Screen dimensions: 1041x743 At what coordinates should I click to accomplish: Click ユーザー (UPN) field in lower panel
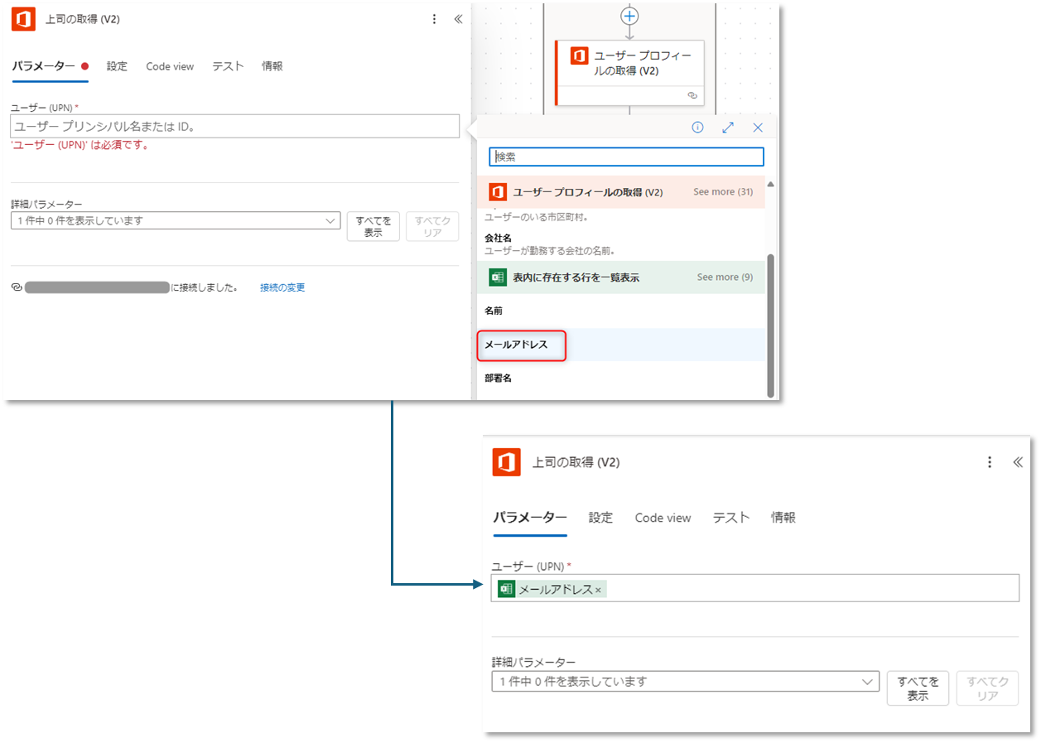pyautogui.click(x=754, y=588)
